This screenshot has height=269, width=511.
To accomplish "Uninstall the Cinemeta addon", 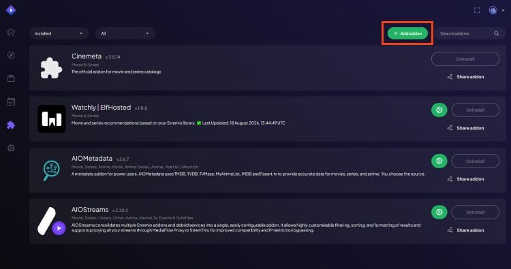I will tap(465, 59).
